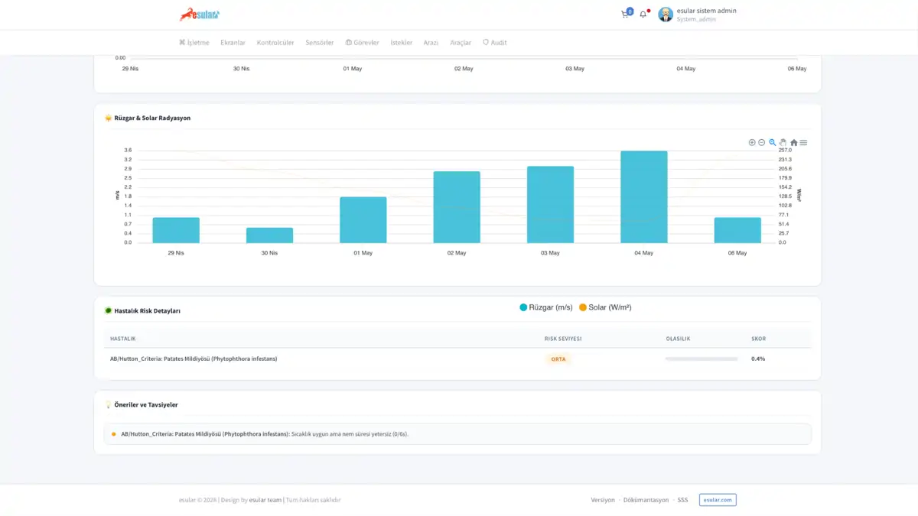Image resolution: width=918 pixels, height=516 pixels.
Task: Click the esular.com footer button
Action: [718, 500]
